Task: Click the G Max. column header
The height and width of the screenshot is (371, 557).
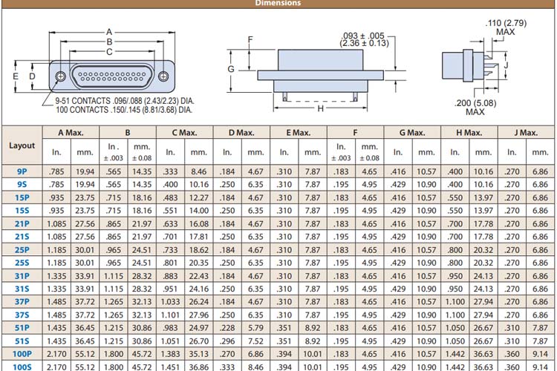Action: click(411, 133)
